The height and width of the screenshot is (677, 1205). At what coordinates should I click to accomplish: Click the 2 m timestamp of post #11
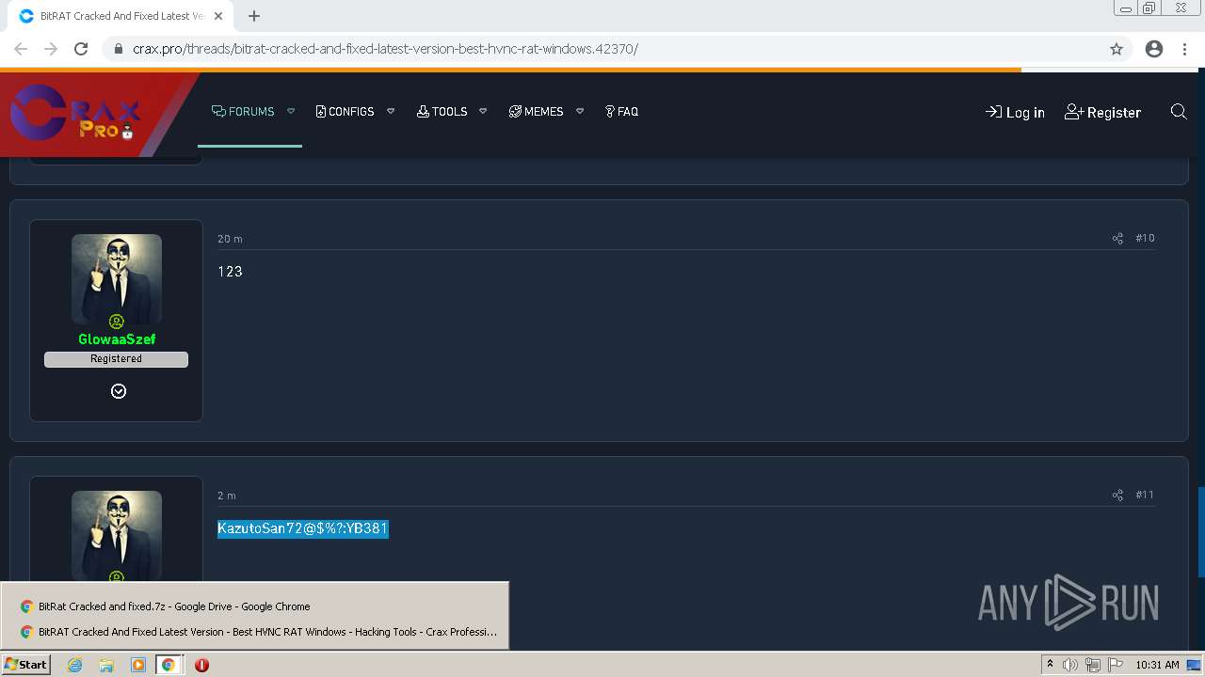(227, 496)
